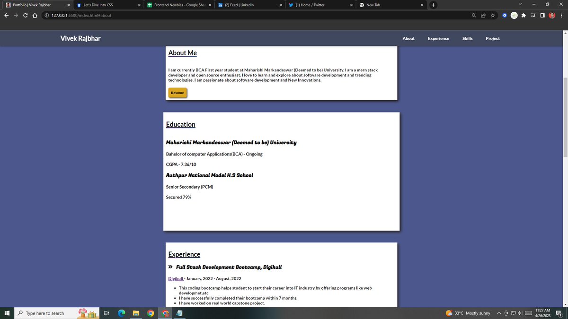Click the yellow Resume button

177,93
